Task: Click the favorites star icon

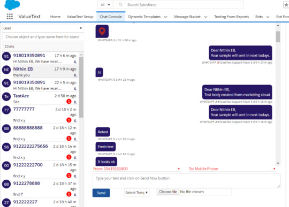Action: (286, 5)
